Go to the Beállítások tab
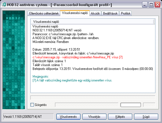The image size is (162, 123). pos(110,13)
